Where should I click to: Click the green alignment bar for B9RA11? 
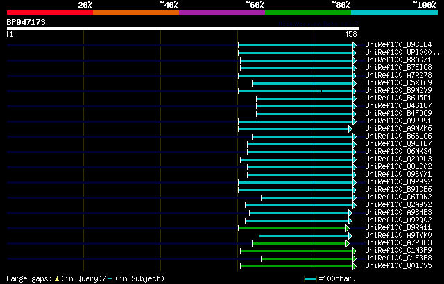[292, 229]
